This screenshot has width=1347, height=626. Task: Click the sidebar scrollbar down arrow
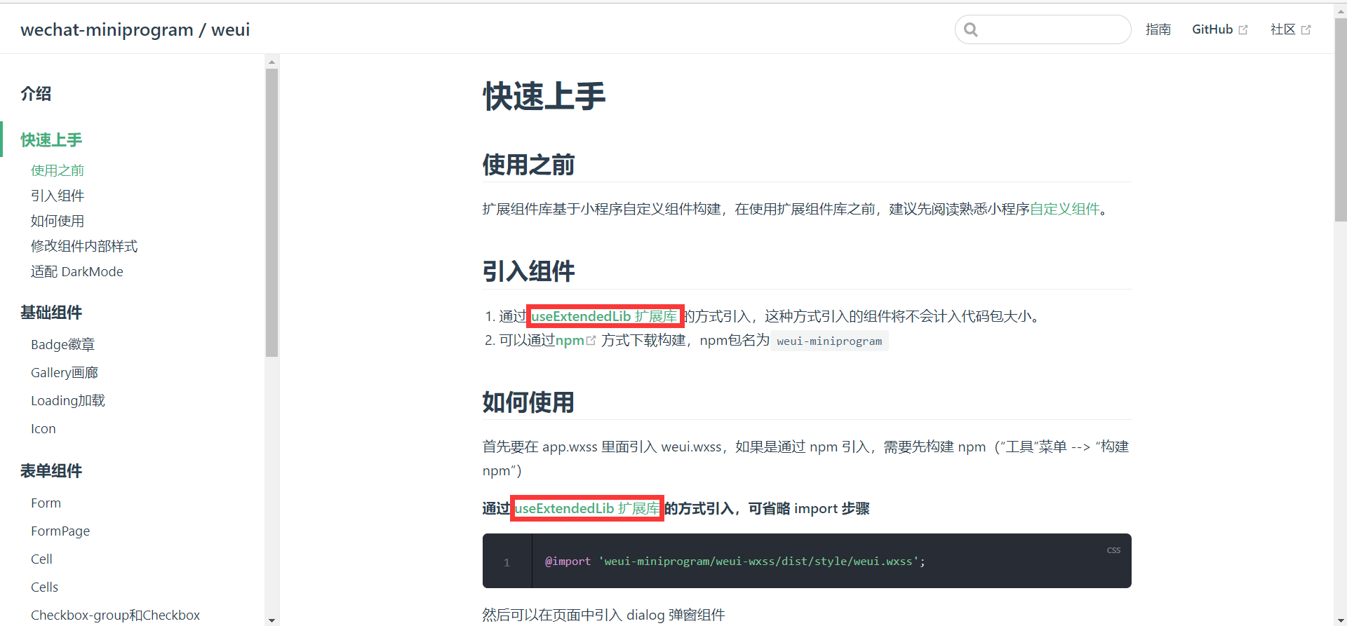click(272, 620)
